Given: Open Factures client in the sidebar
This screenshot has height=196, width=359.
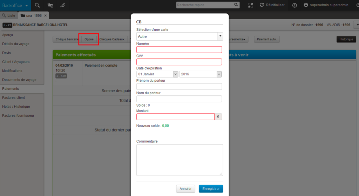Looking at the screenshot, I should click(14, 97).
